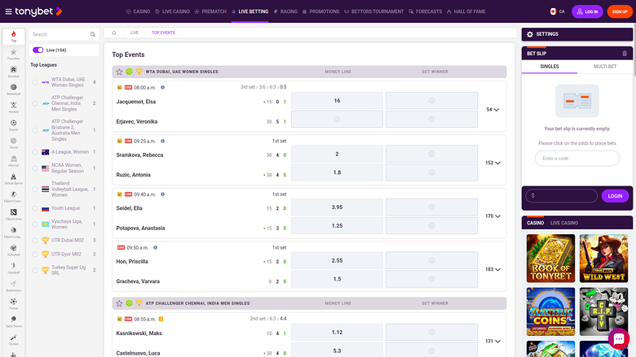Expand 170 markets for Seidel match
This screenshot has width=636, height=357.
492,216
